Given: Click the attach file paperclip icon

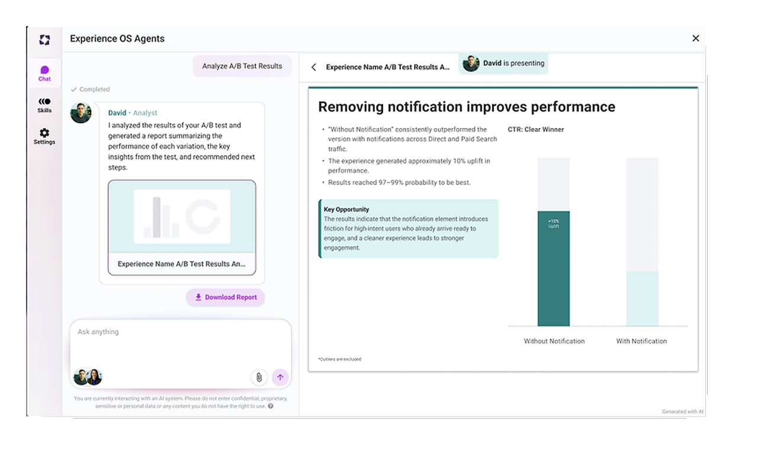Looking at the screenshot, I should (x=259, y=377).
